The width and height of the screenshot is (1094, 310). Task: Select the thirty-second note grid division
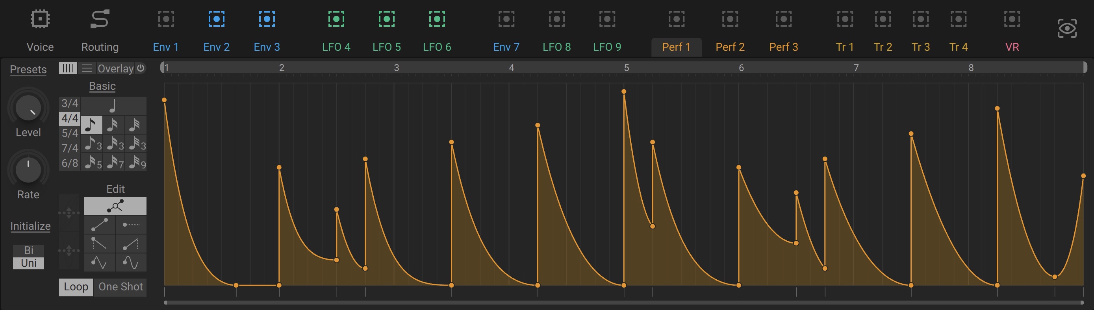tap(135, 125)
